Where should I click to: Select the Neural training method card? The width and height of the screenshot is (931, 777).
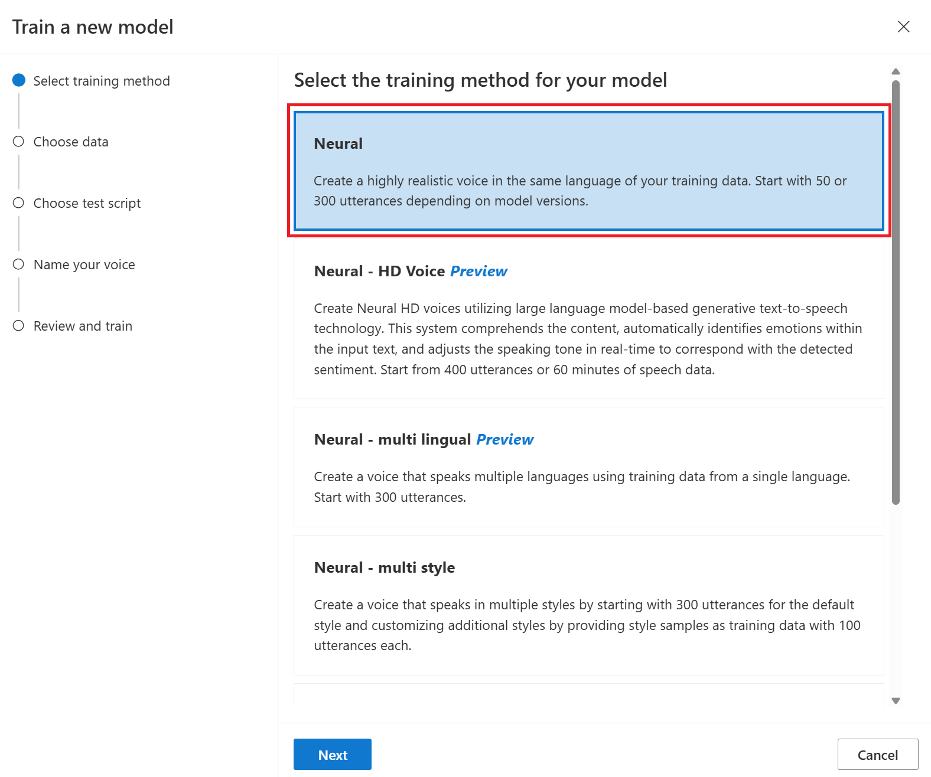[x=588, y=171]
